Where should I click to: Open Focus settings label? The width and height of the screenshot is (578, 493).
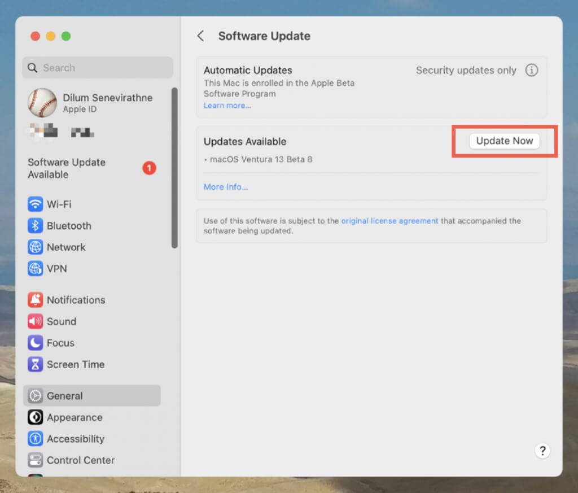tap(60, 343)
